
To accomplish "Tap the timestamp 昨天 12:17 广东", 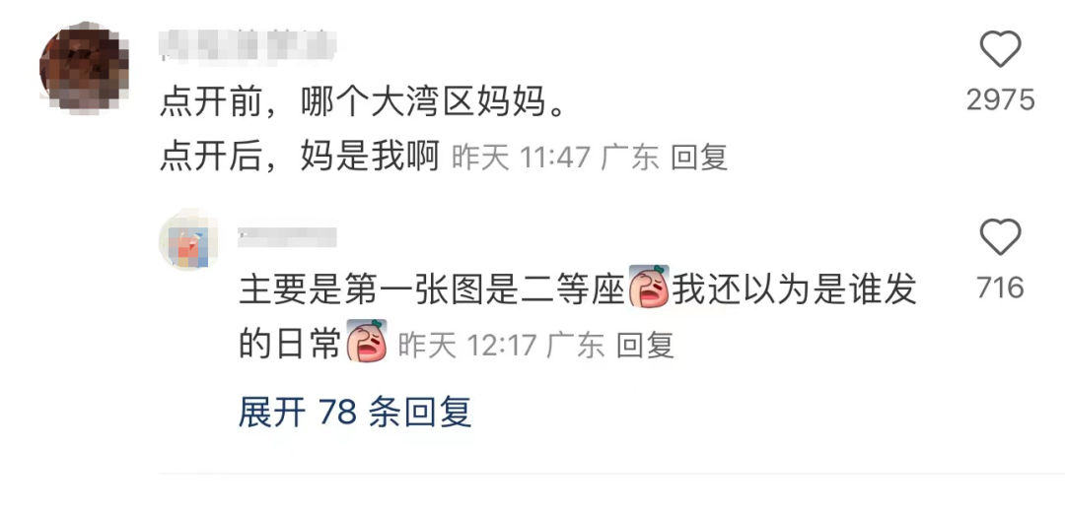I will click(x=501, y=346).
